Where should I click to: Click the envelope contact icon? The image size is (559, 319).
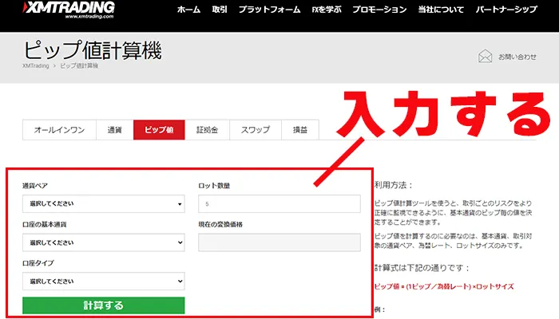485,57
